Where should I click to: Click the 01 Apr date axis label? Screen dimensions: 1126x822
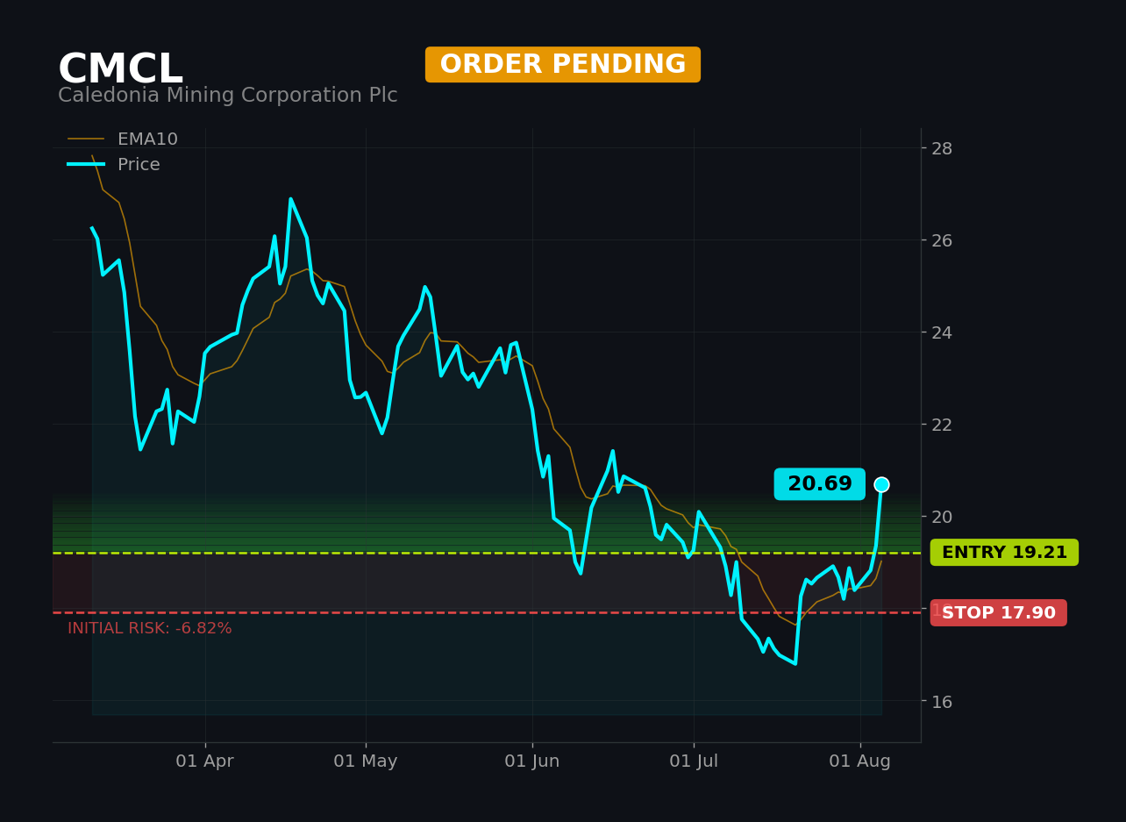(x=204, y=761)
